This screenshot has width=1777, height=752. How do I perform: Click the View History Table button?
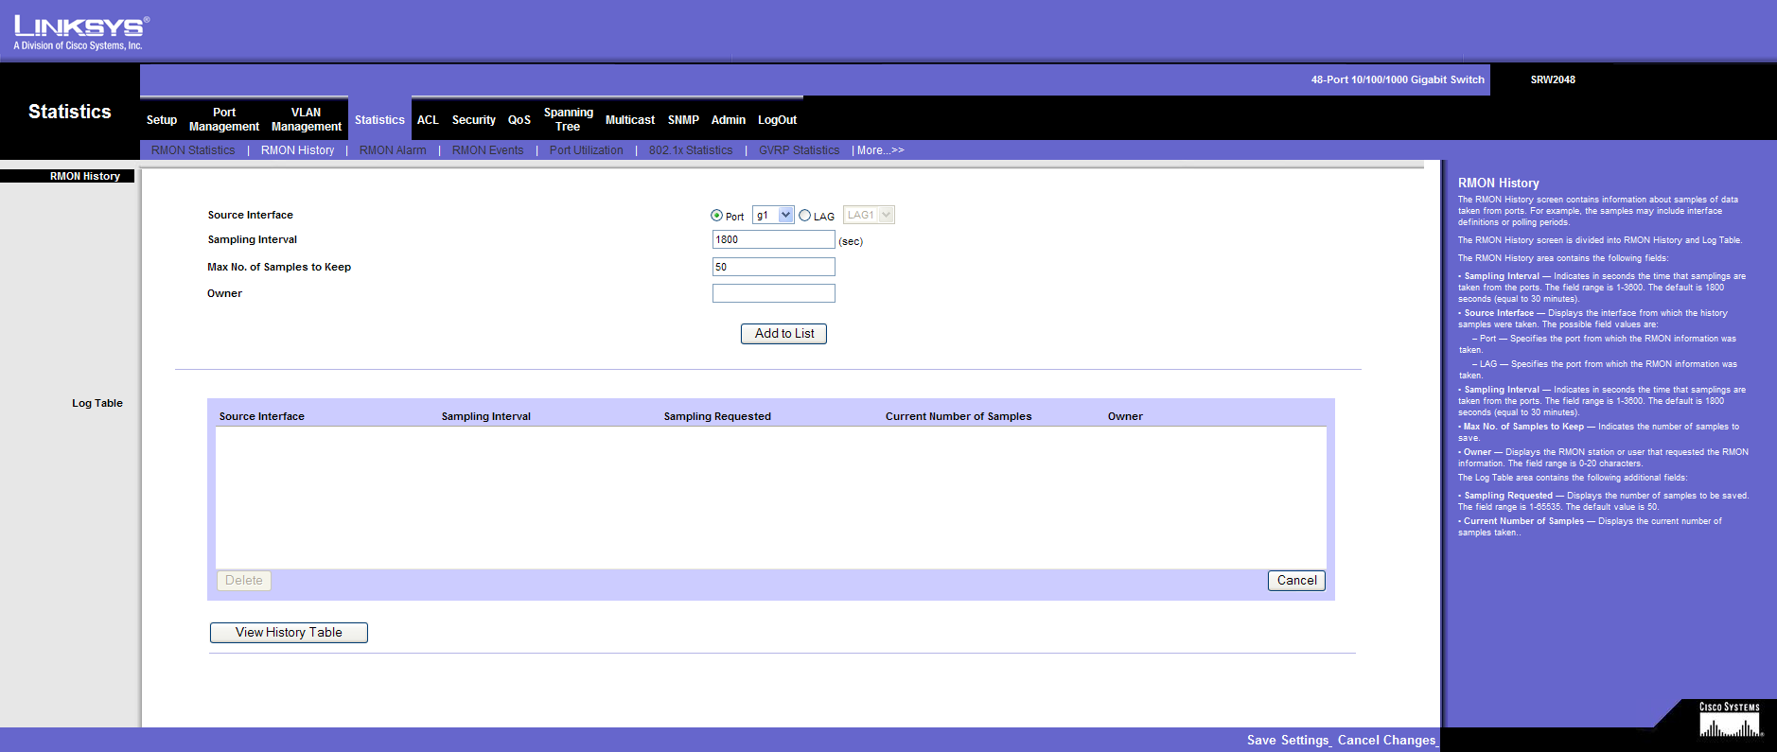click(289, 633)
